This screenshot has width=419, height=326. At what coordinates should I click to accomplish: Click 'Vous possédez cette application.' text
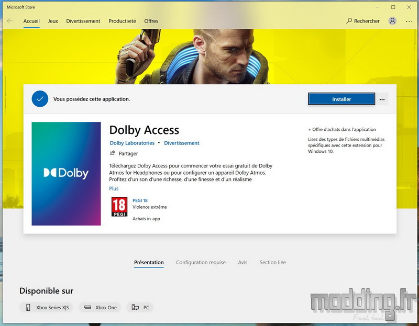(x=92, y=99)
